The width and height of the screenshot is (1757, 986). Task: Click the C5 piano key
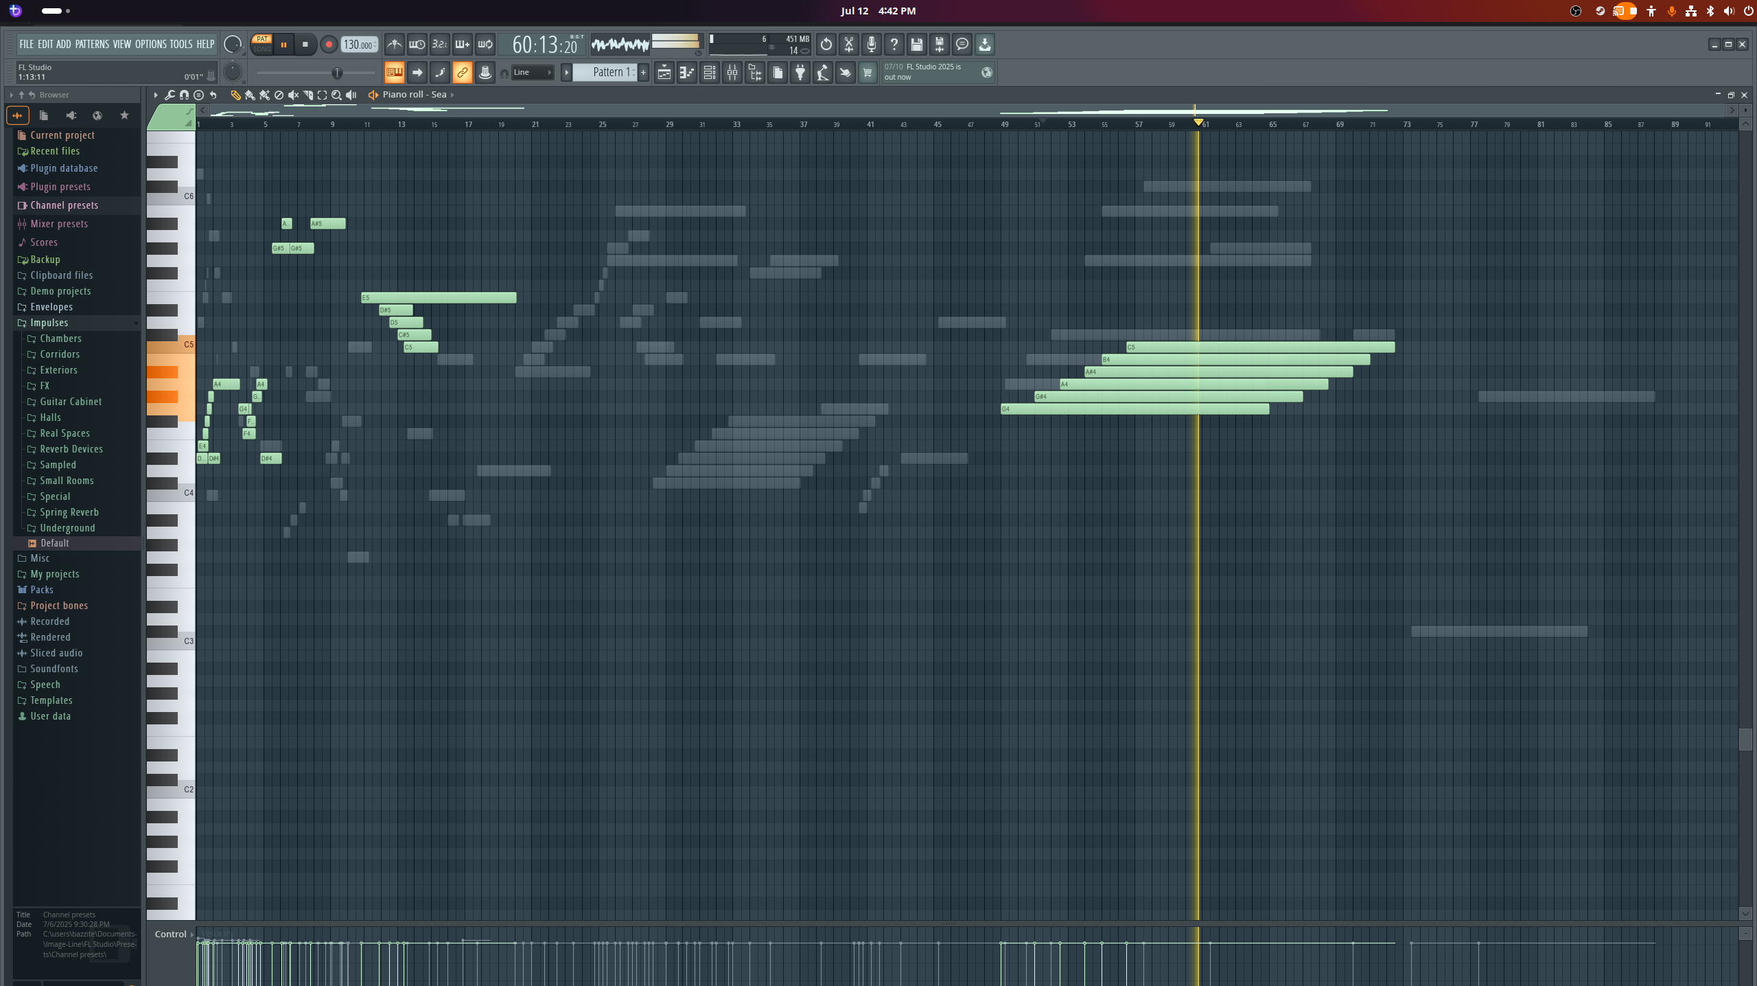(171, 345)
